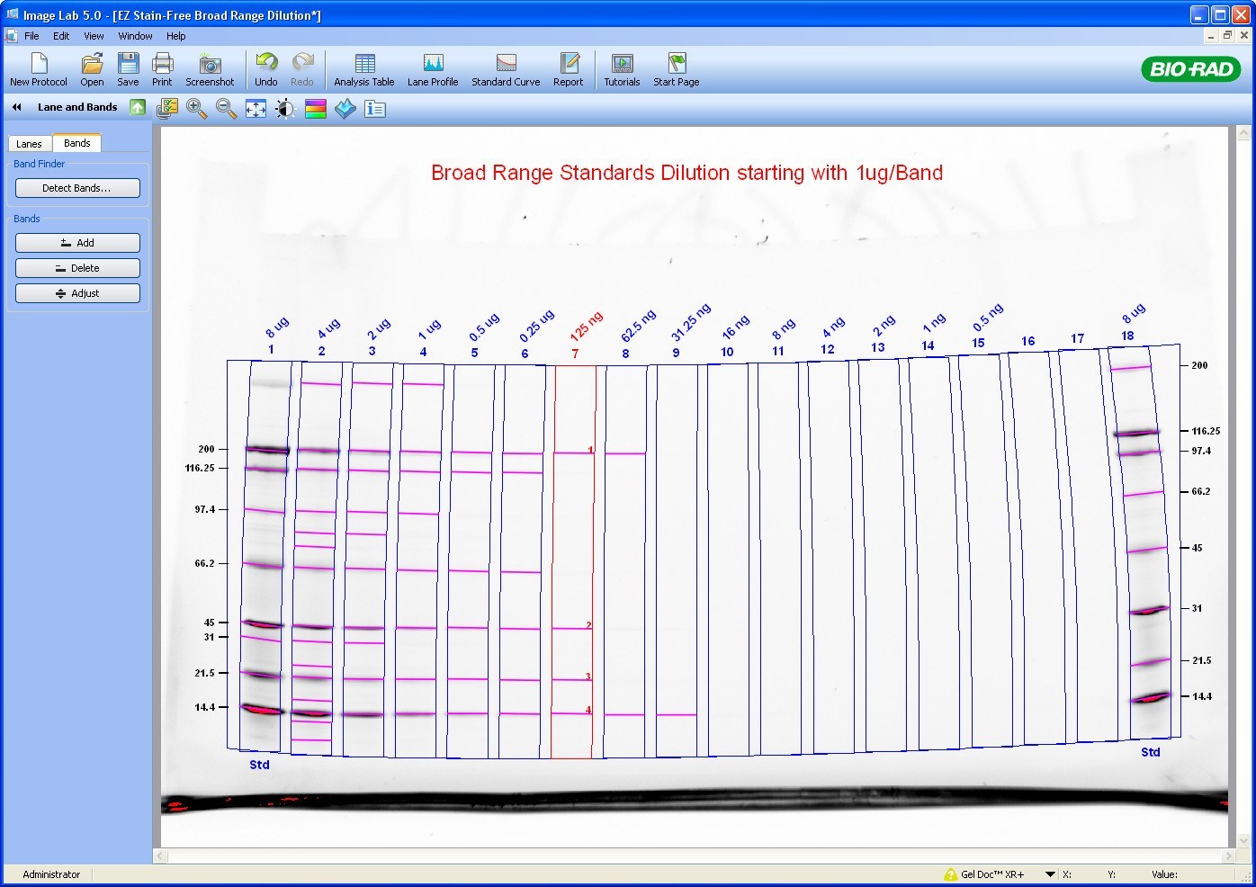
Task: Expand the Gel Doc XR+ dropdown arrow
Action: pyautogui.click(x=1050, y=874)
